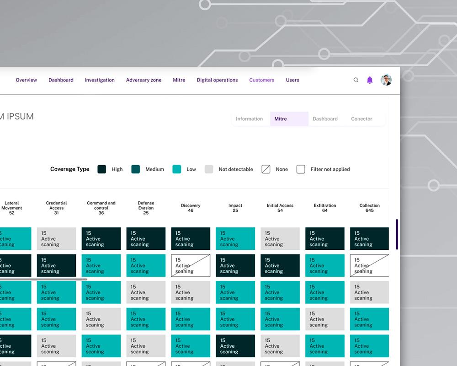The image size is (457, 366).
Task: Click the vertical scrollbar thumb
Action: pos(397,234)
